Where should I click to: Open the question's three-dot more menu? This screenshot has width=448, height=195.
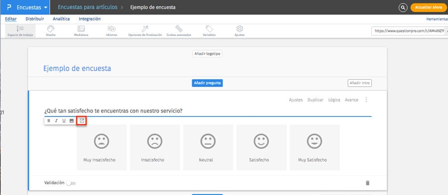tap(366, 99)
